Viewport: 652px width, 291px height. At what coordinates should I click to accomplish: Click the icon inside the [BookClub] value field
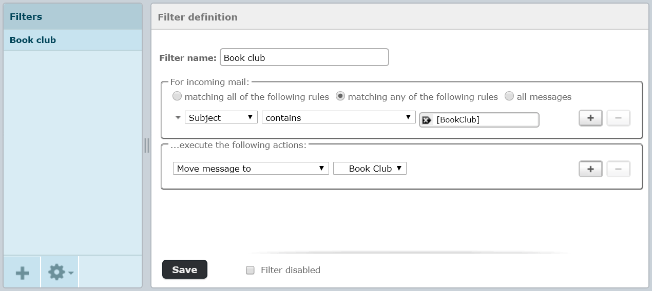[427, 120]
